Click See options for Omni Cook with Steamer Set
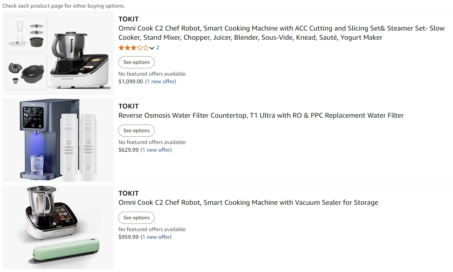The width and height of the screenshot is (453, 272). pos(136,62)
